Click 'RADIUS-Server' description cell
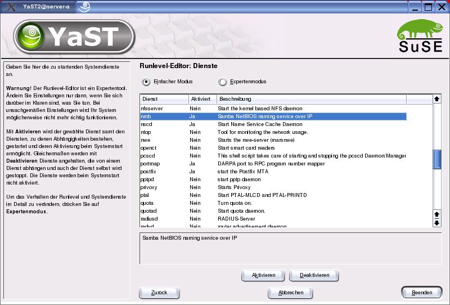The height and width of the screenshot is (305, 450). pyautogui.click(x=236, y=219)
